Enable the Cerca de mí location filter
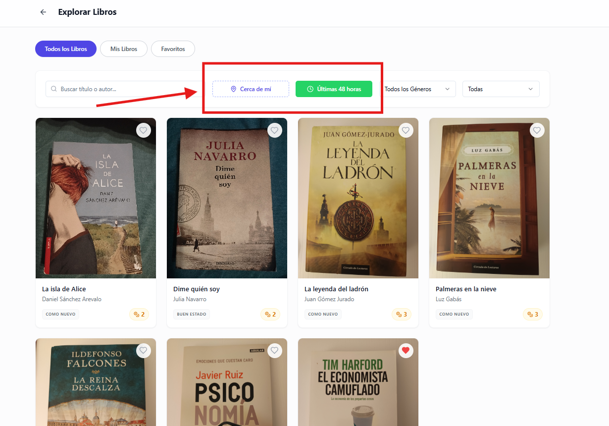This screenshot has width=609, height=426. pos(251,89)
